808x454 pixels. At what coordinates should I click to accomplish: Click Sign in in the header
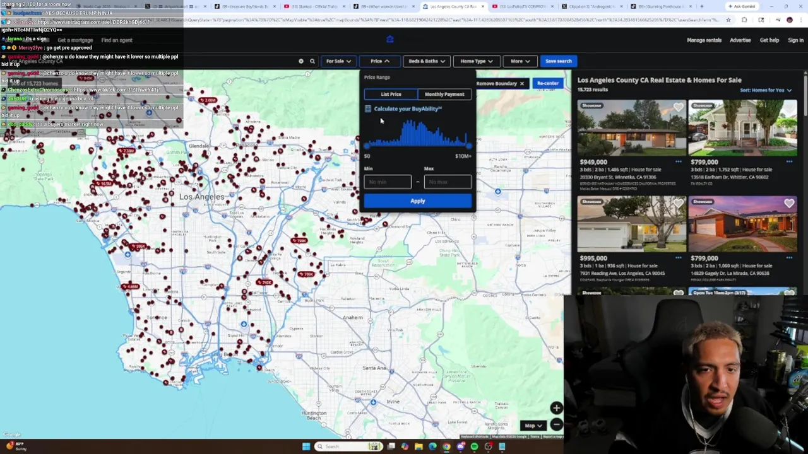click(x=795, y=40)
